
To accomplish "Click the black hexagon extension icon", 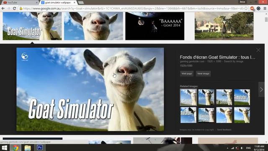I will pos(258,8).
